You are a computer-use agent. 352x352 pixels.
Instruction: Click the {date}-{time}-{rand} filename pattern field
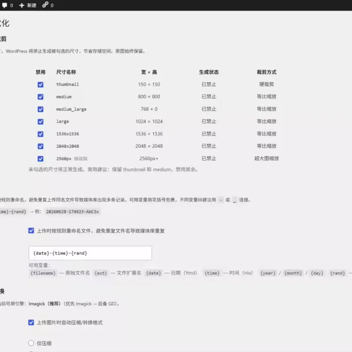click(90, 253)
